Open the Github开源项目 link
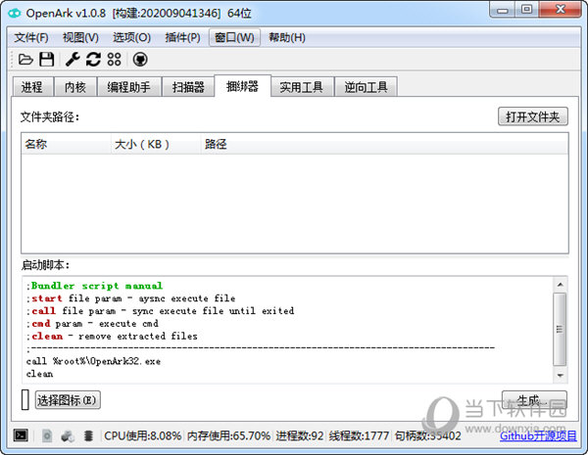This screenshot has height=455, width=588. point(538,435)
